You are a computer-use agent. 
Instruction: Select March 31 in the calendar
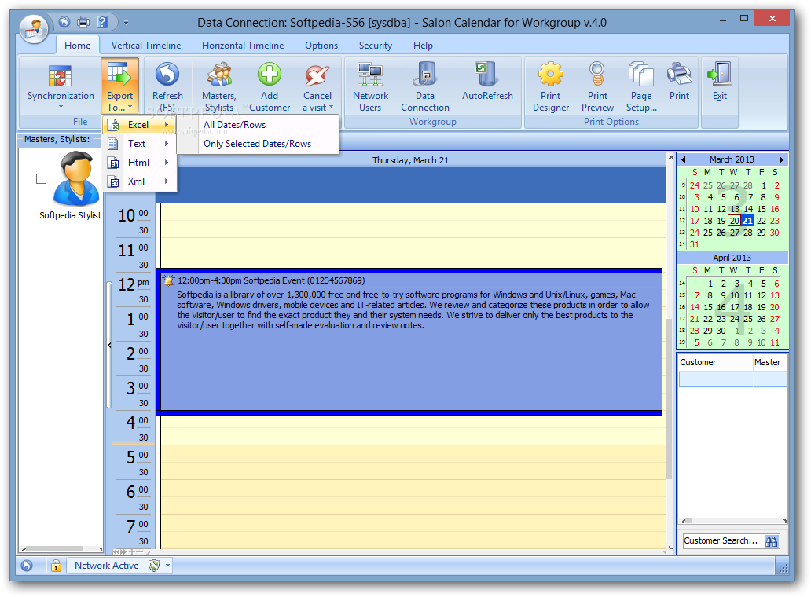point(694,244)
